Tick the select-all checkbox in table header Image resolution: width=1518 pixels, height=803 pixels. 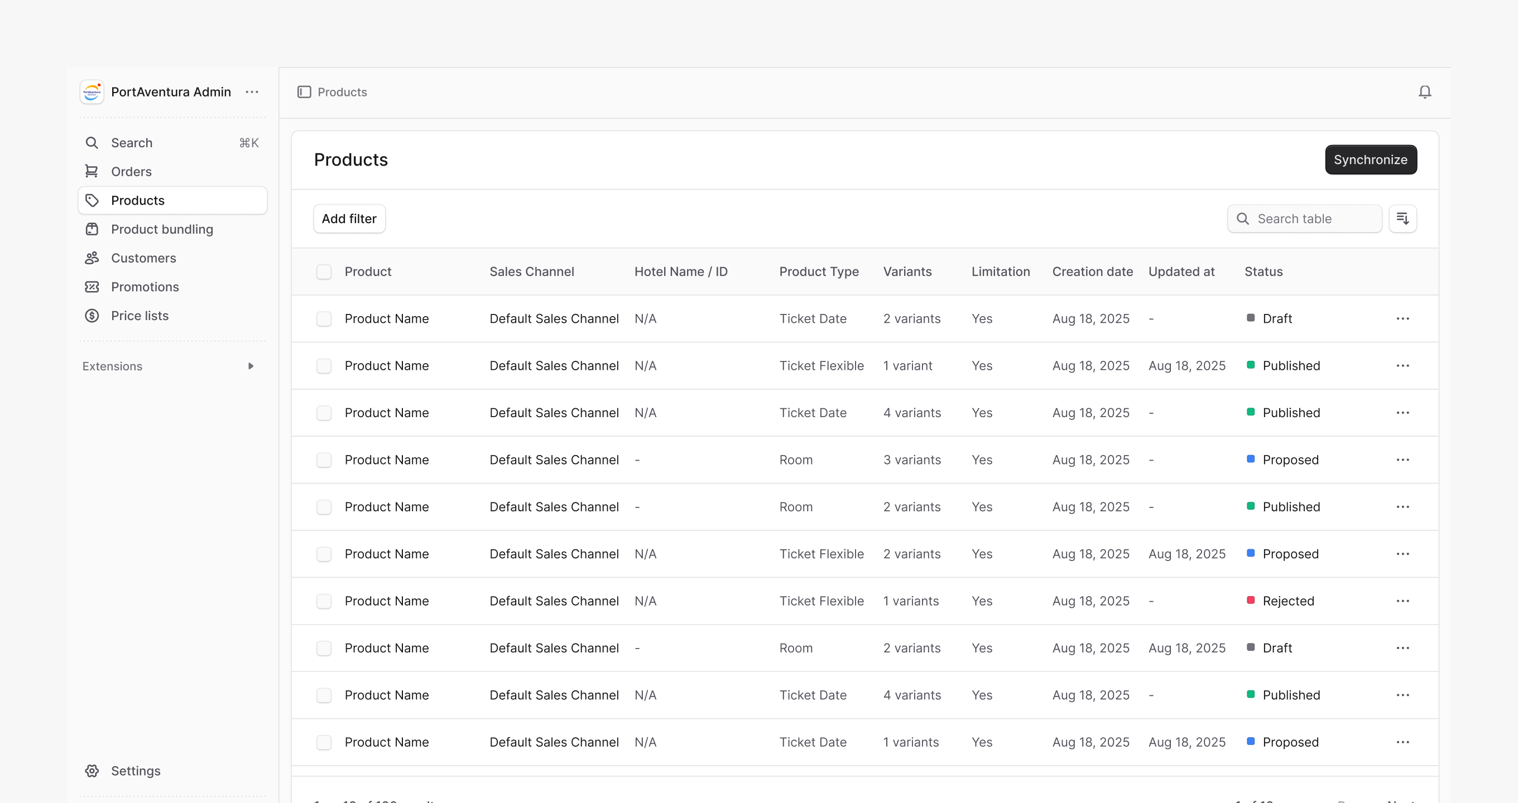tap(324, 272)
